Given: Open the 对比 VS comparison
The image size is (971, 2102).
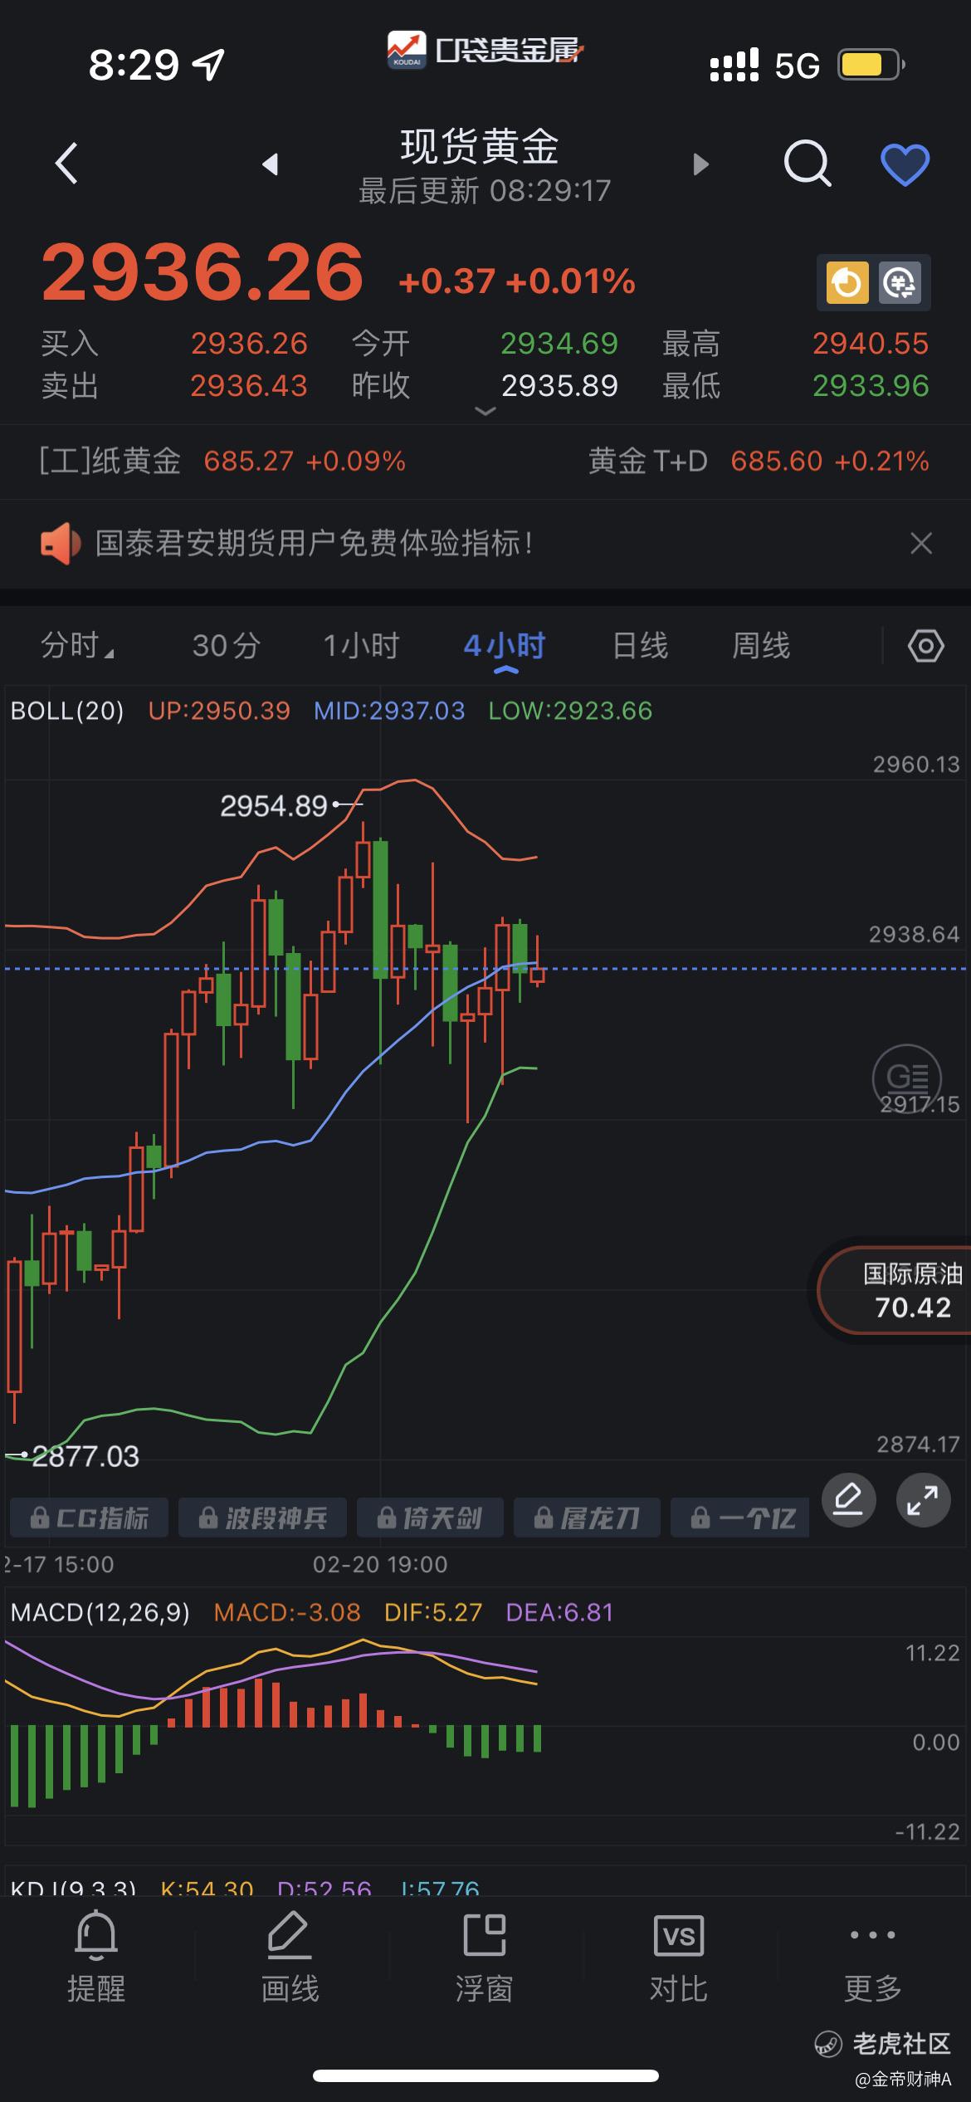Looking at the screenshot, I should pos(678,1956).
